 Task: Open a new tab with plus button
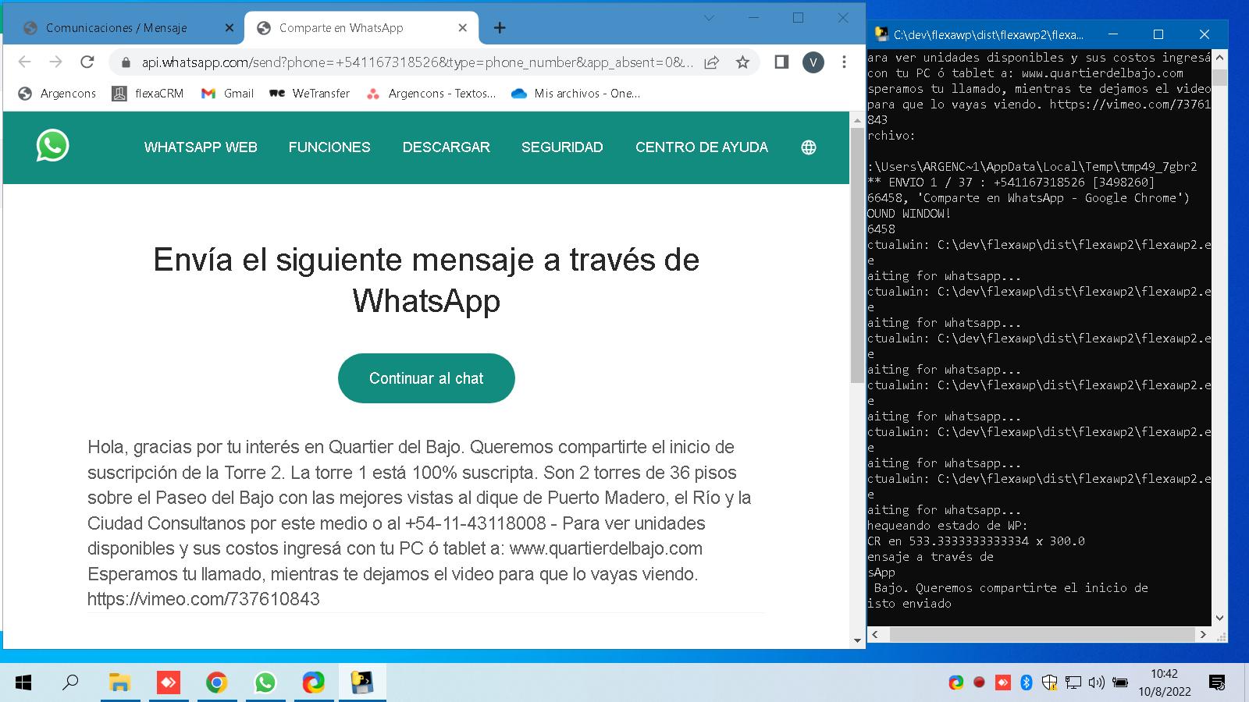tap(500, 28)
